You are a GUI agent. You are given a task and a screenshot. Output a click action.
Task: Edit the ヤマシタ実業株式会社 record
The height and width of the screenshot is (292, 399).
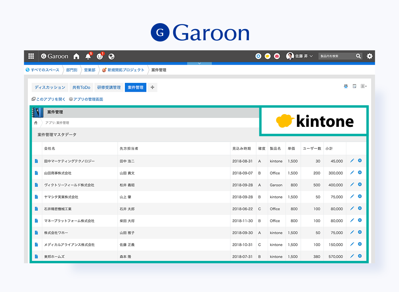coord(352,196)
